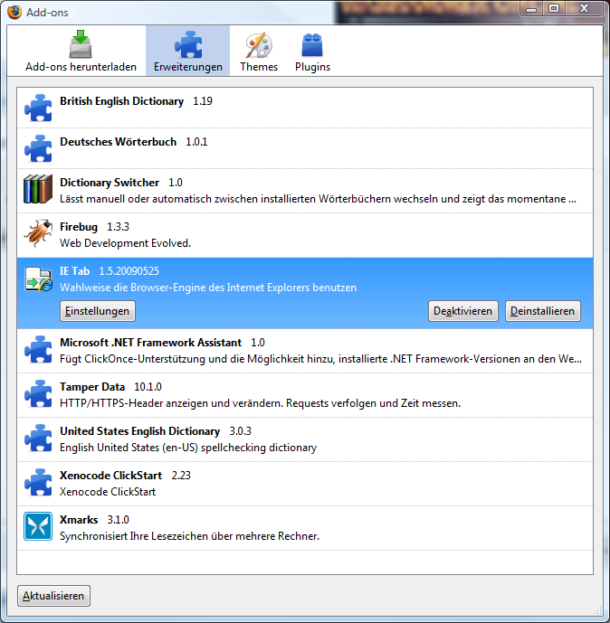Click the IE Tab extension icon

(39, 278)
